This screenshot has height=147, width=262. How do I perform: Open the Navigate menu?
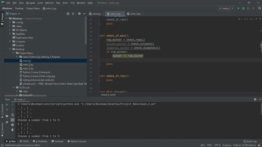[31, 3]
